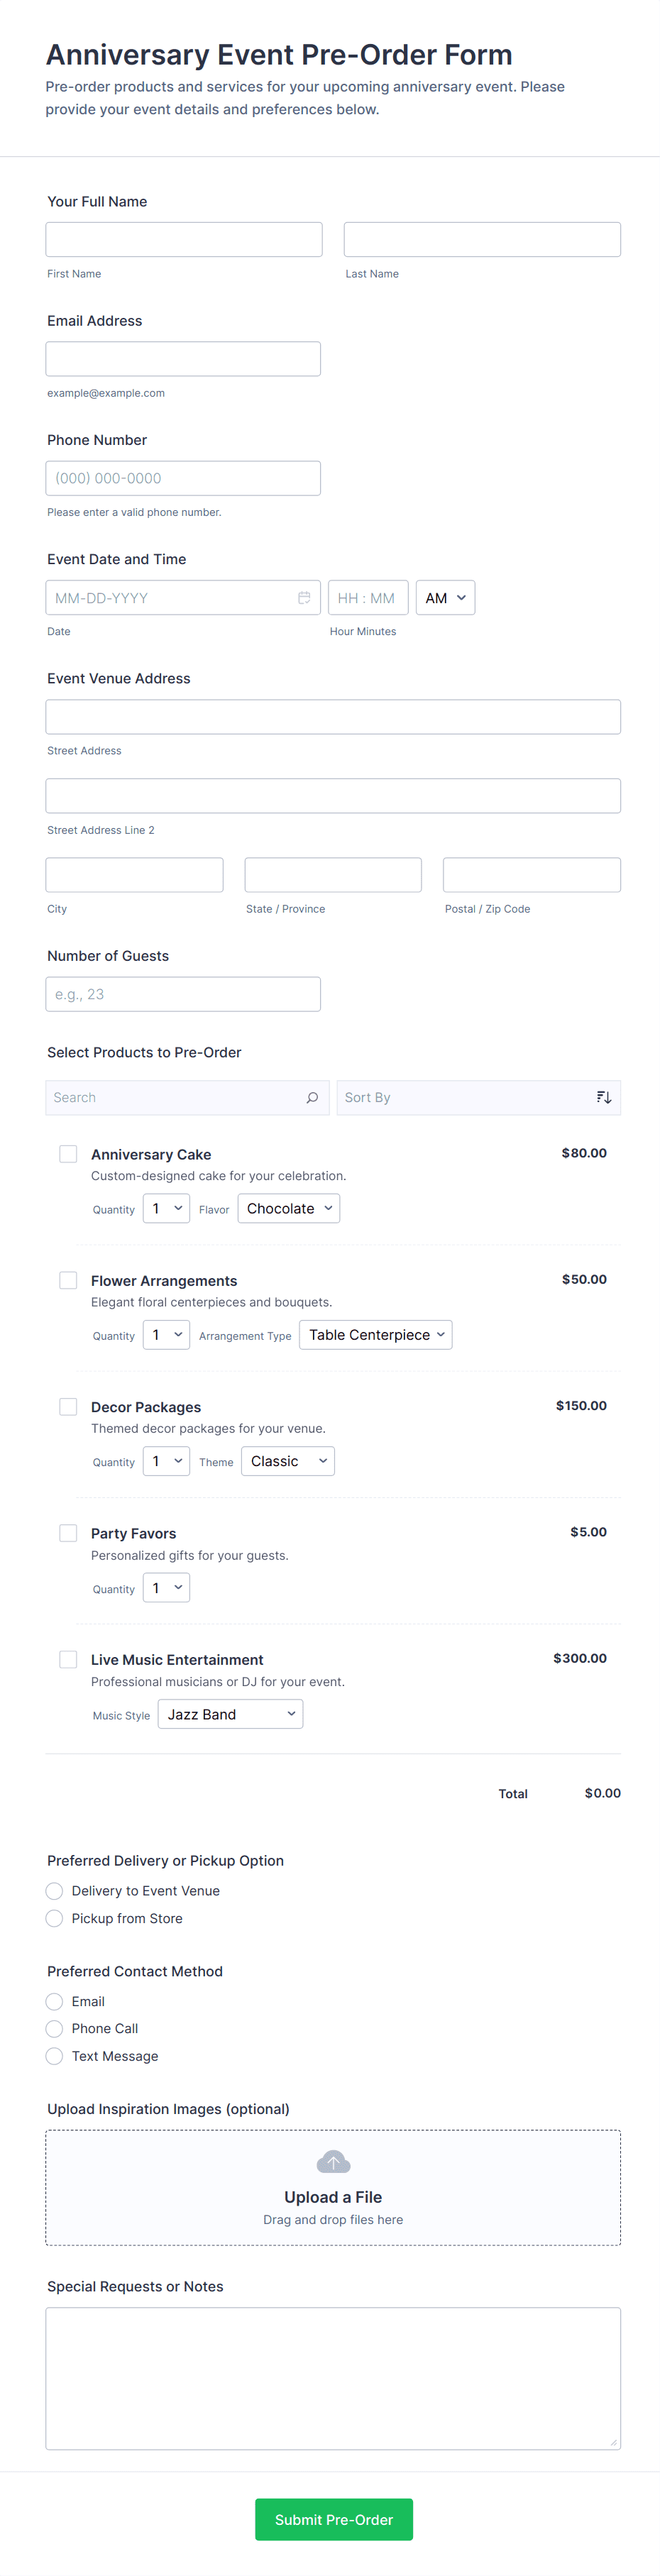Click the Special Requests text area

(x=333, y=2378)
